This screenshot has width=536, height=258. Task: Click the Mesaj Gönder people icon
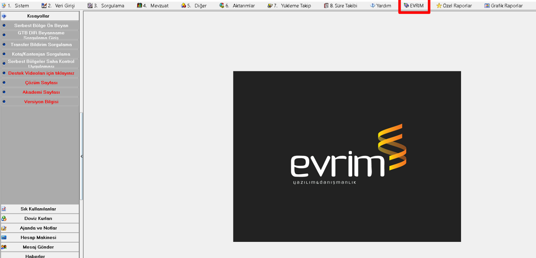coord(4,247)
